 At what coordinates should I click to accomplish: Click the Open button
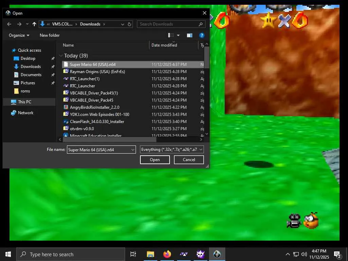pos(155,160)
